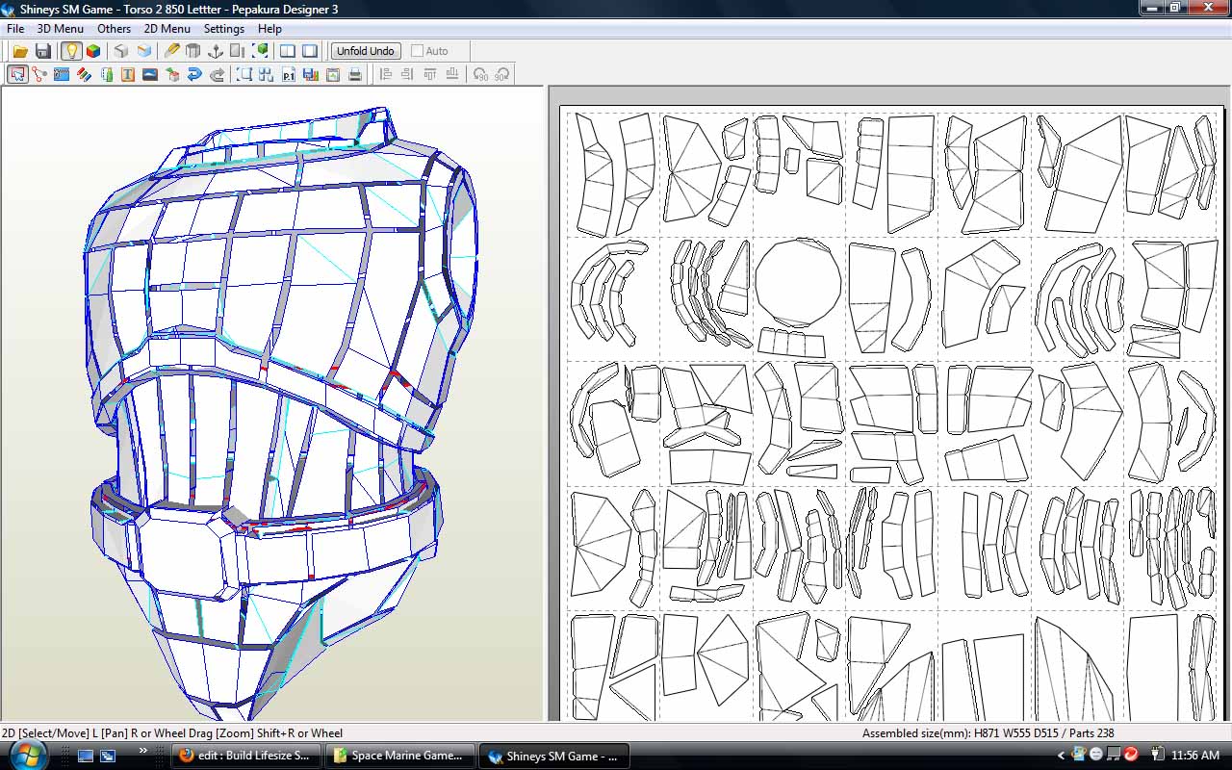The image size is (1232, 770).
Task: Click the grey cube display icon
Action: pyautogui.click(x=121, y=51)
